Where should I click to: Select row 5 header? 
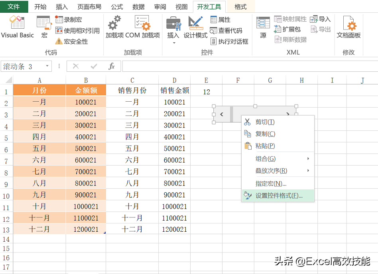(6, 138)
